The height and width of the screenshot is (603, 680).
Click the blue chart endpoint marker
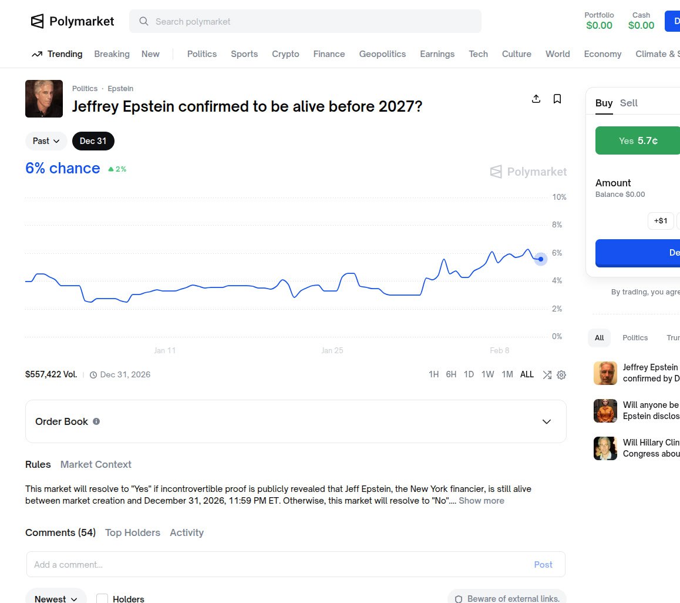pos(541,259)
